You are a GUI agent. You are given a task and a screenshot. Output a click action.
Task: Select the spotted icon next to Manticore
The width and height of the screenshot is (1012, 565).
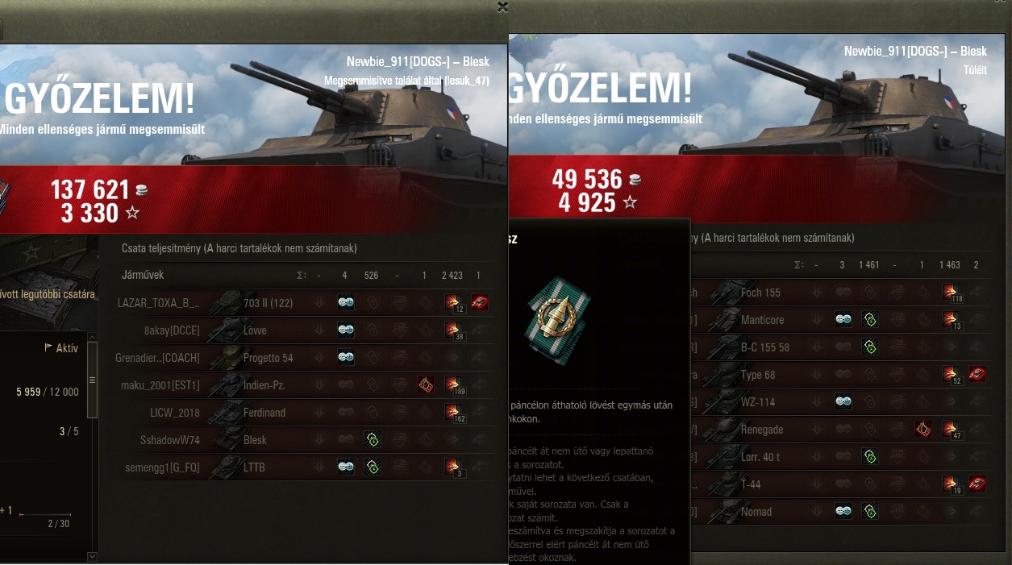click(843, 319)
